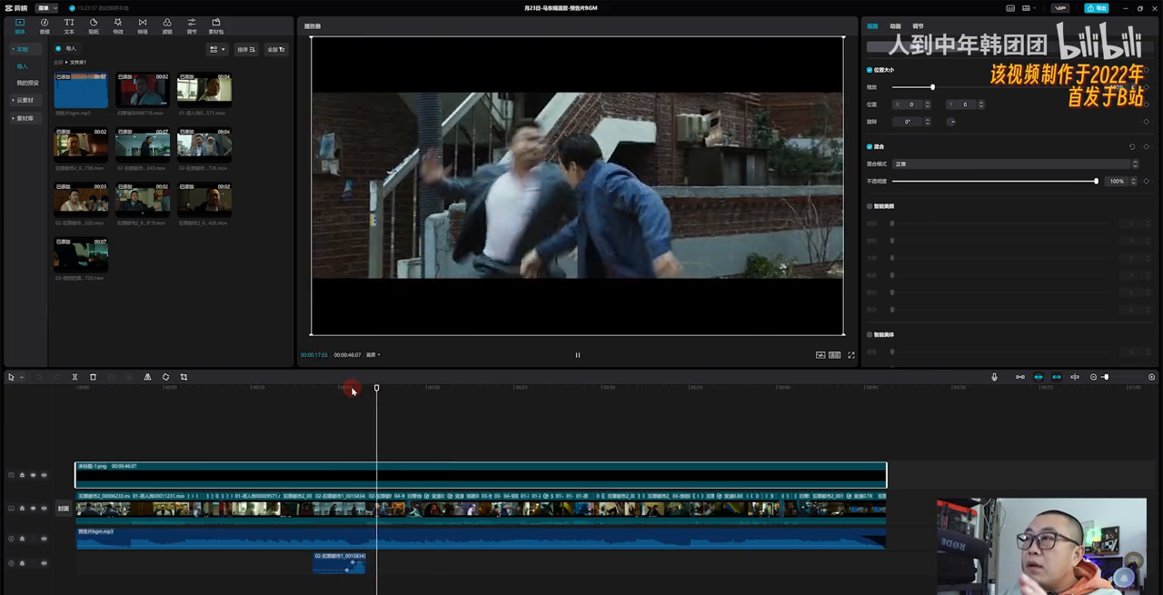1163x595 pixels.
Task: Click the Mirror icon in timeline toolbar
Action: click(x=147, y=377)
